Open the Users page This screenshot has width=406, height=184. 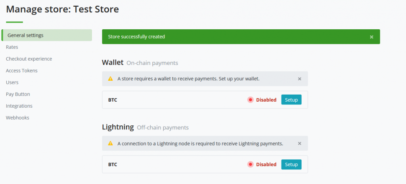12,82
